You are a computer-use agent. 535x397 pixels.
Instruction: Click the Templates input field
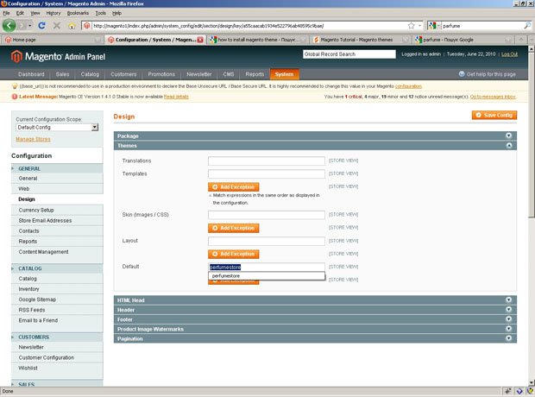pos(267,173)
